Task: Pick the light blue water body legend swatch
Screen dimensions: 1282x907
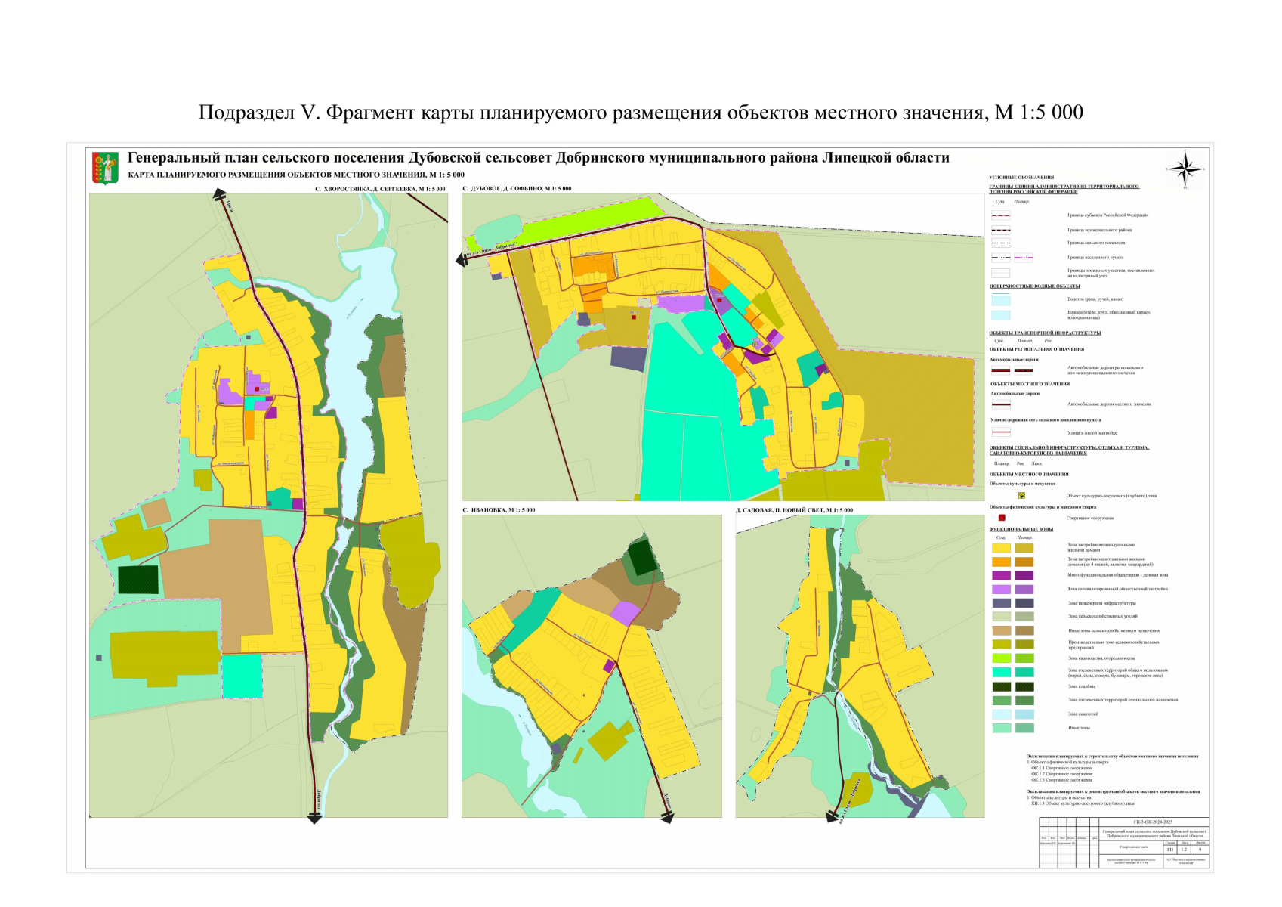Action: click(x=1000, y=315)
